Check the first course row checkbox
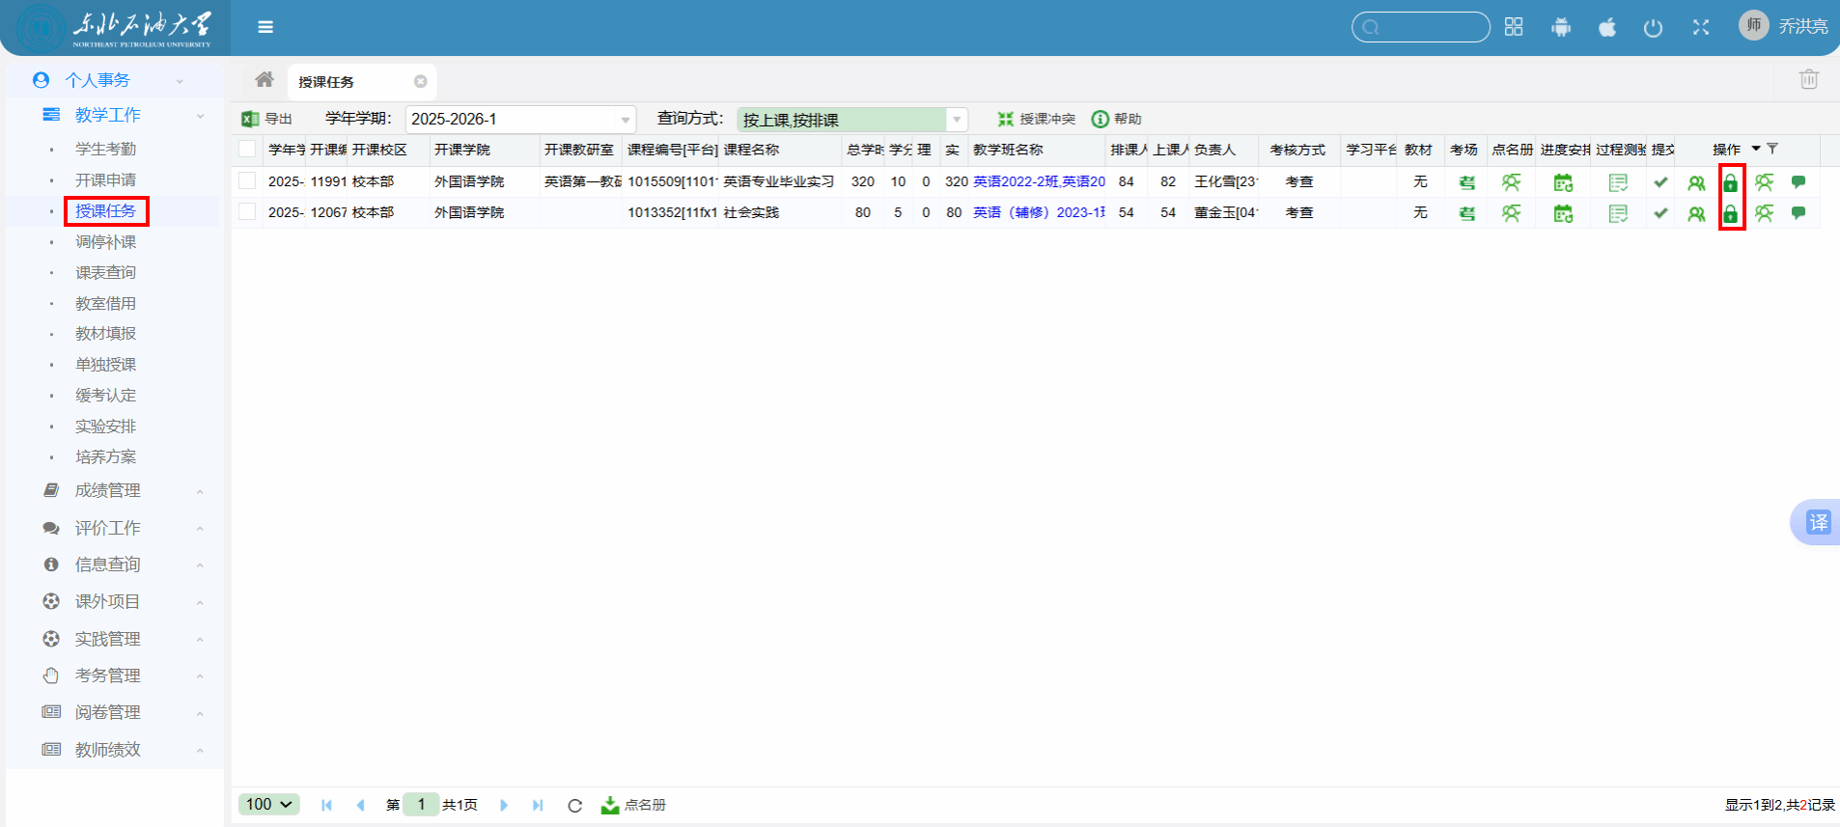 [247, 181]
